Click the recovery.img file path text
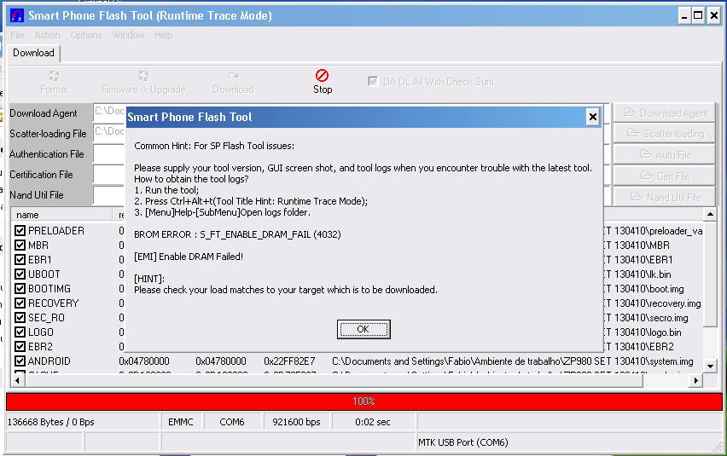The image size is (727, 456). tap(653, 303)
